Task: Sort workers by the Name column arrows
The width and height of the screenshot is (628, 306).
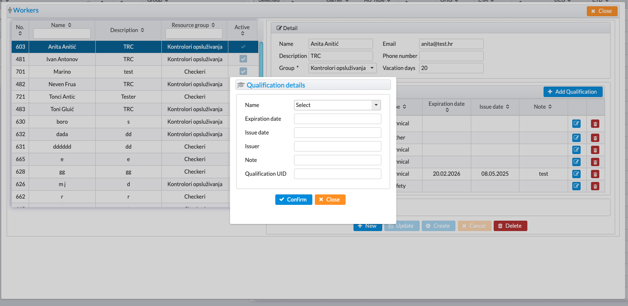Action: pyautogui.click(x=69, y=25)
